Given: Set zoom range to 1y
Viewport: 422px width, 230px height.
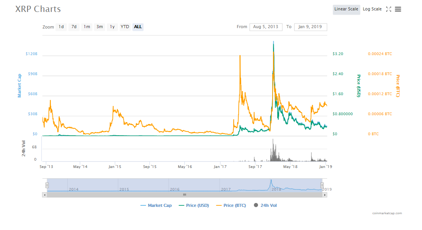Looking at the screenshot, I should click(112, 27).
